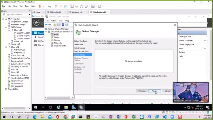Open the console view toolbar icon
This screenshot has width=213, height=120.
pos(93,6)
